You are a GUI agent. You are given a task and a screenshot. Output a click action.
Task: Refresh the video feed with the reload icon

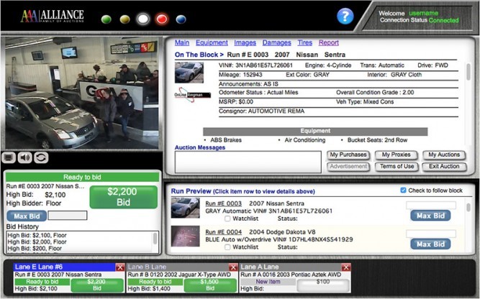41,157
